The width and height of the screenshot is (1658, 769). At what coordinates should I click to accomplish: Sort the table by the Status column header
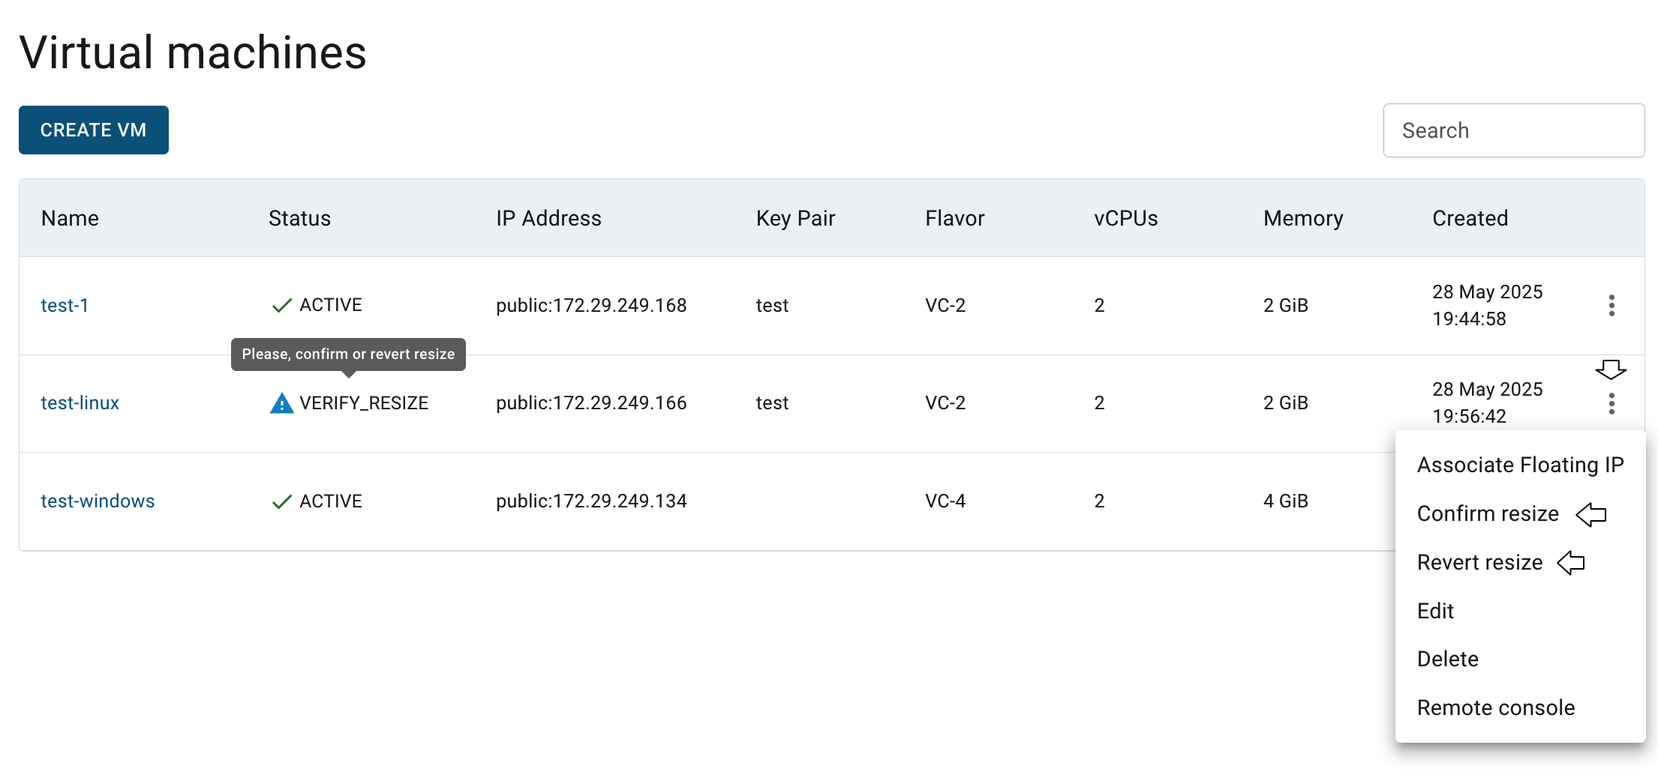[x=299, y=218]
